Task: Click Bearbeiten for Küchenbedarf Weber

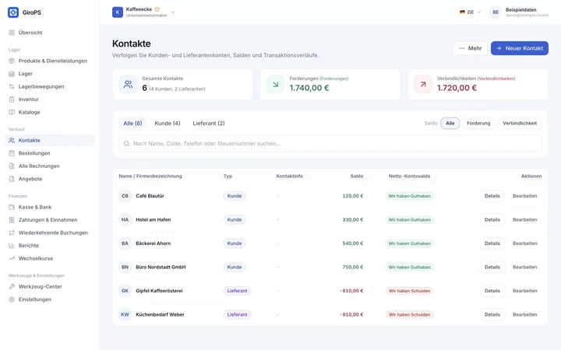Action: [x=525, y=315]
